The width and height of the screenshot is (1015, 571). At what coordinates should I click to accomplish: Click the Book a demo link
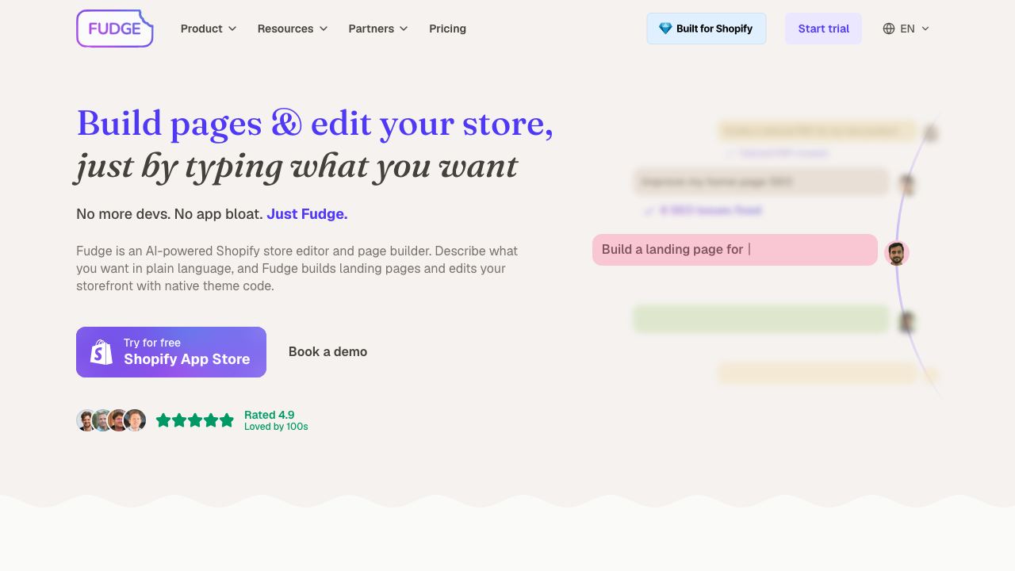(x=327, y=351)
